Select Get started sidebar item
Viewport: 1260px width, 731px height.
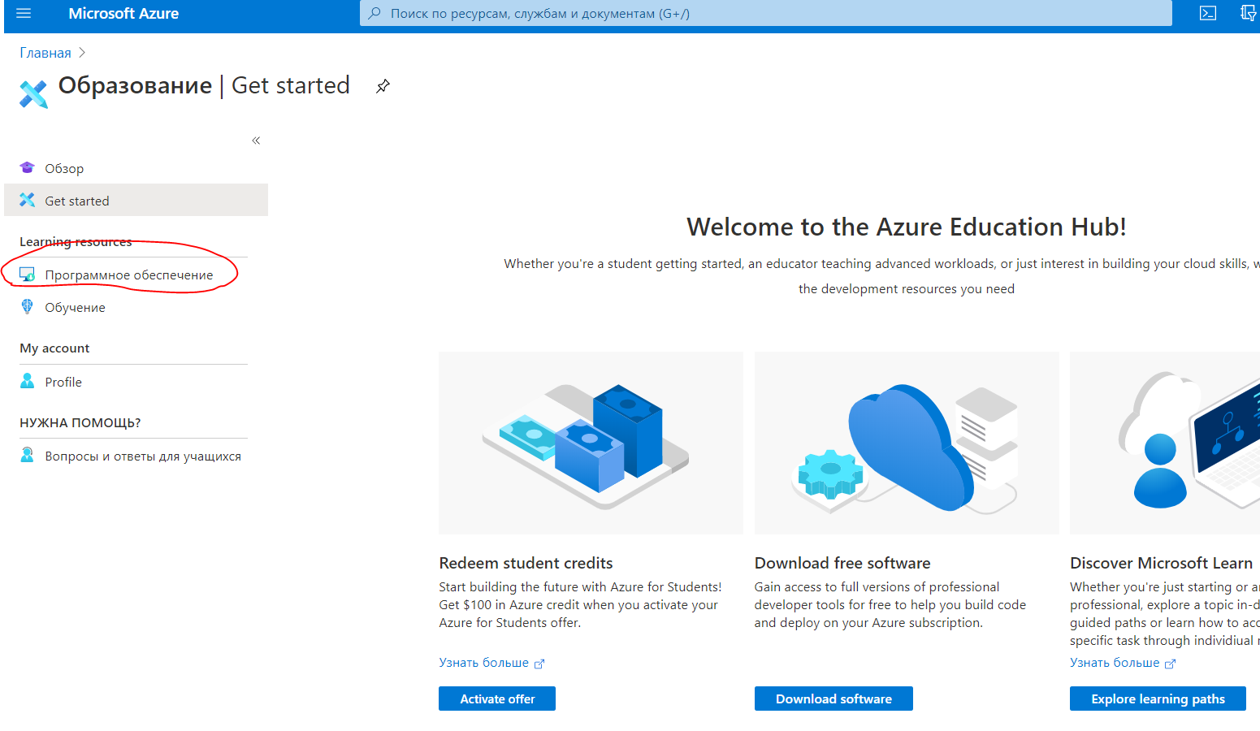pyautogui.click(x=136, y=200)
